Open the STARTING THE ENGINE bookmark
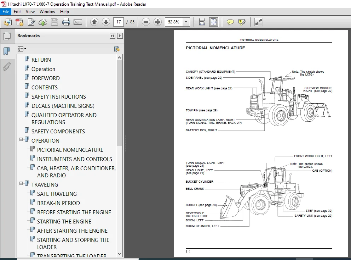Viewport: 351px width, 260px height. coord(64,221)
